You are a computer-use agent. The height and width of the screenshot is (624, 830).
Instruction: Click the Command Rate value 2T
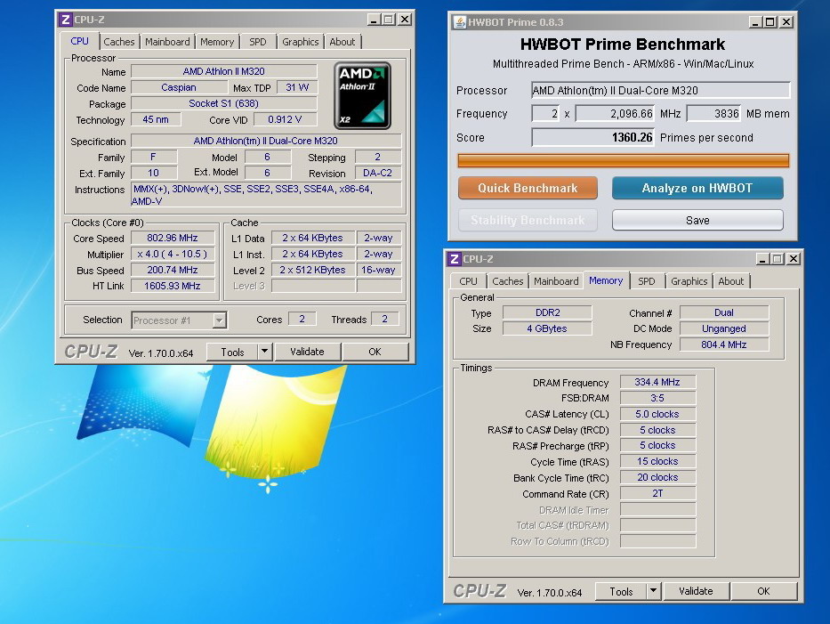click(657, 493)
